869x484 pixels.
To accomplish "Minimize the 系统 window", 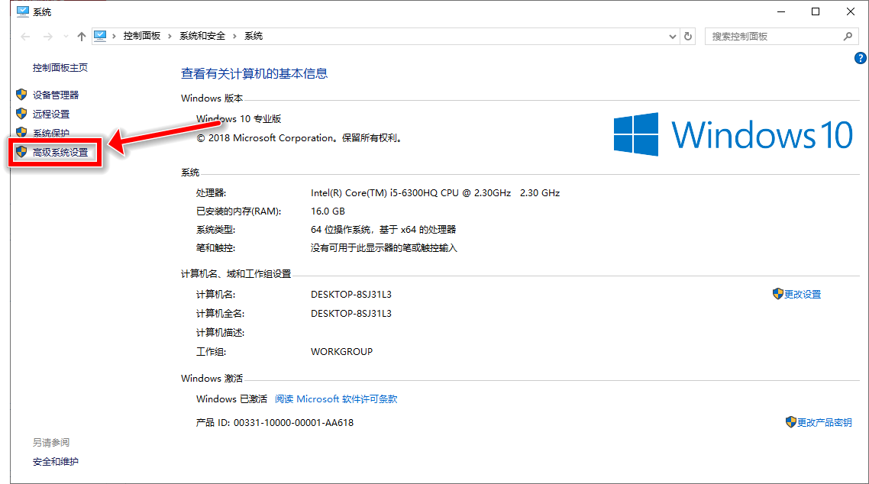I will click(781, 11).
